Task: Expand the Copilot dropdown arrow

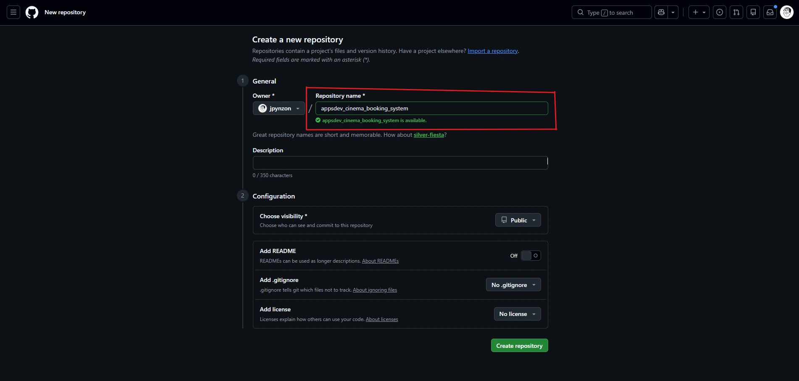Action: 673,13
